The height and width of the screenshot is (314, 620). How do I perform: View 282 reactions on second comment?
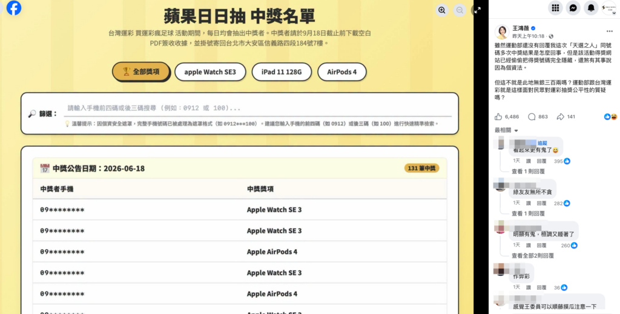(562, 203)
